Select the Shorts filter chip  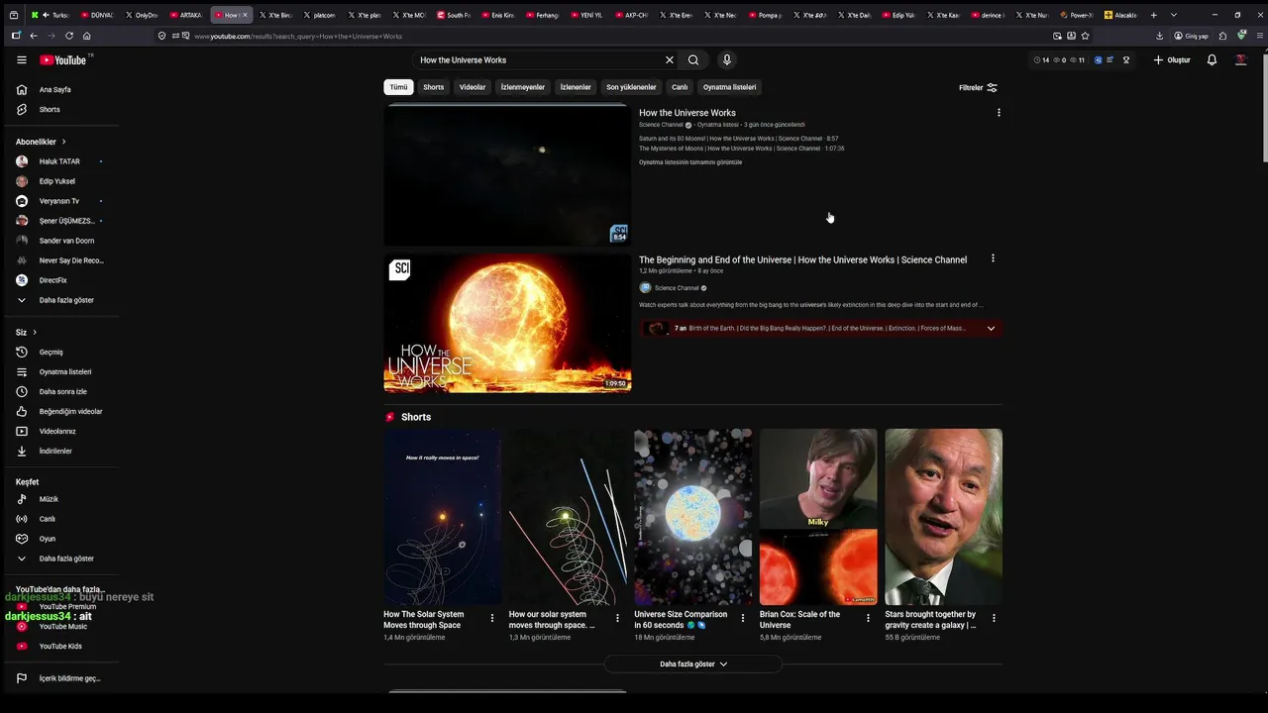[x=434, y=87]
